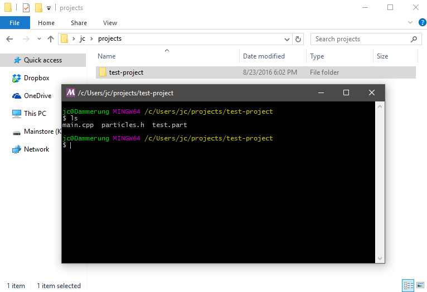
Task: Refresh the projects folder view
Action: pyautogui.click(x=298, y=39)
